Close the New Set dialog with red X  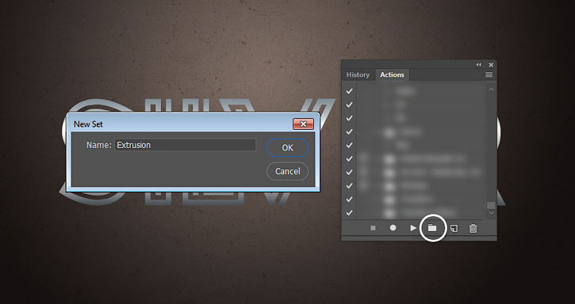tap(303, 123)
